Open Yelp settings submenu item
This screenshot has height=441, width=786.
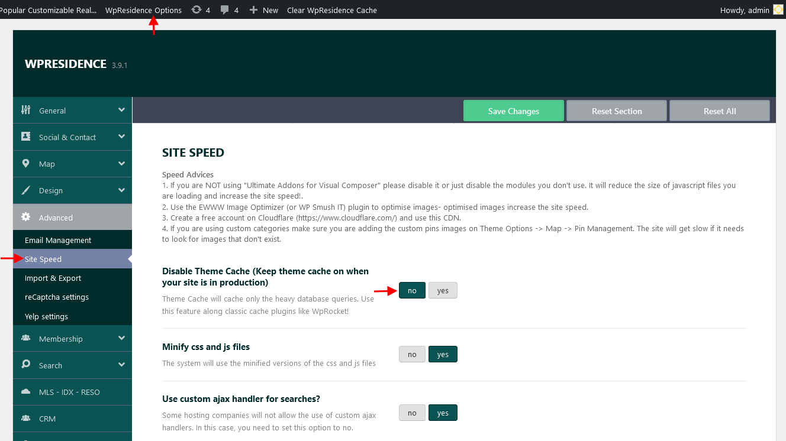pyautogui.click(x=72, y=316)
